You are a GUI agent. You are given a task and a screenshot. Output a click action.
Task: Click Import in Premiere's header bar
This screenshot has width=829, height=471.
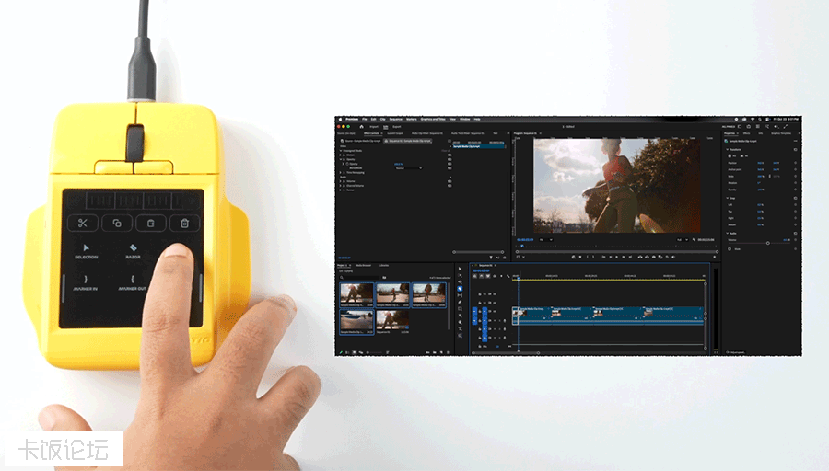[x=374, y=127]
